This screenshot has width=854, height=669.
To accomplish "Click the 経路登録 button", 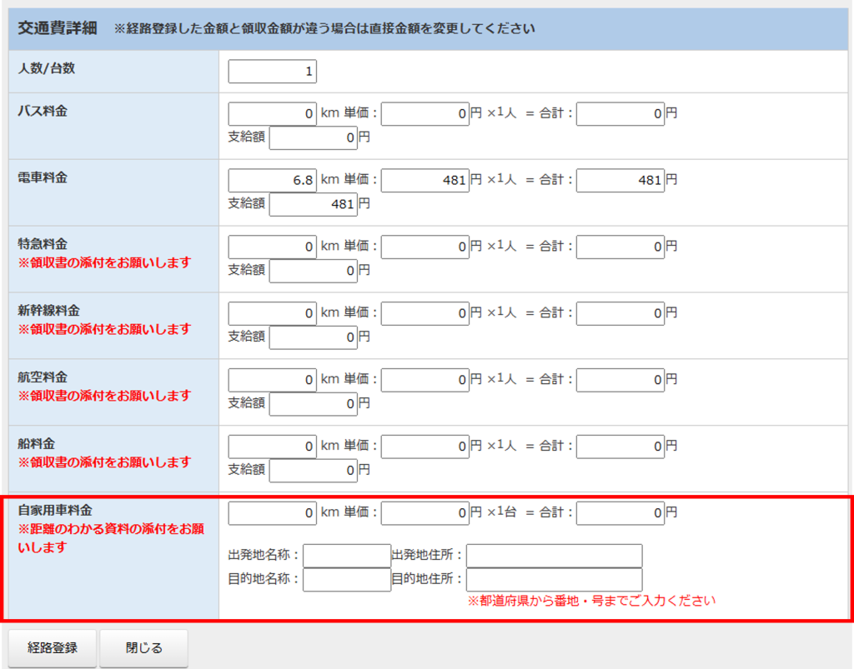I will 53,648.
